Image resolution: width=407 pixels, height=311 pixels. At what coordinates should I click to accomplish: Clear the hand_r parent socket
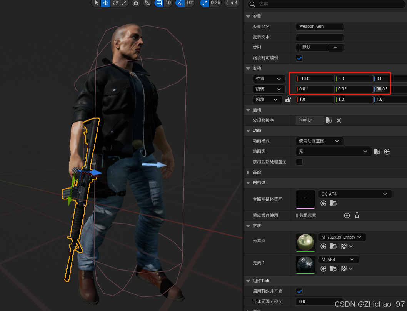(x=339, y=120)
